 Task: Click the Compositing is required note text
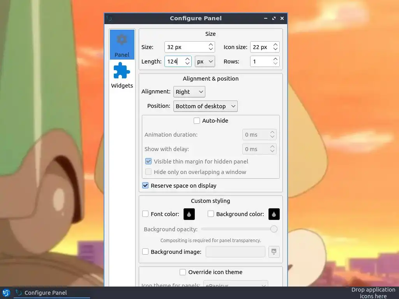(211, 241)
